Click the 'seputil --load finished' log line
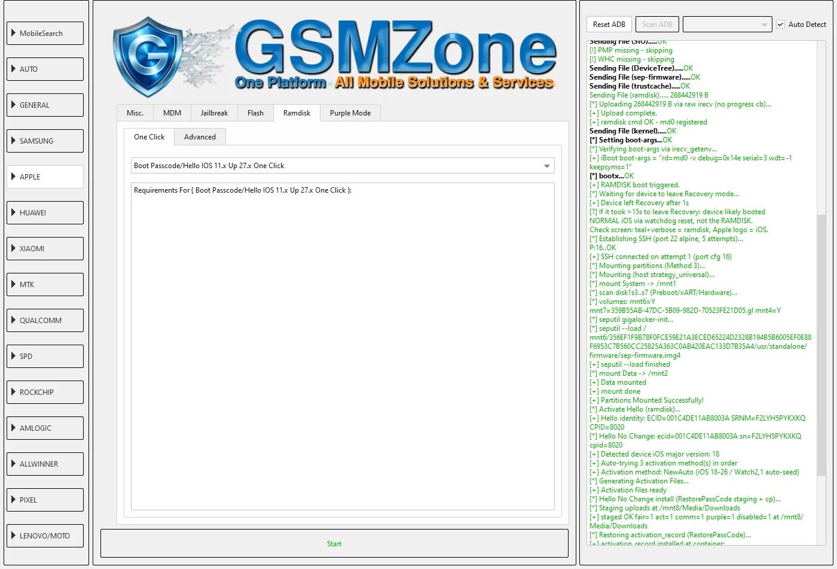 [630, 364]
